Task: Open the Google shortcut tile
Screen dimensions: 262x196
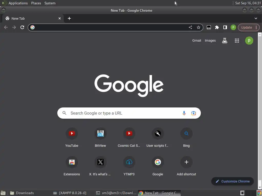Action: (158, 166)
